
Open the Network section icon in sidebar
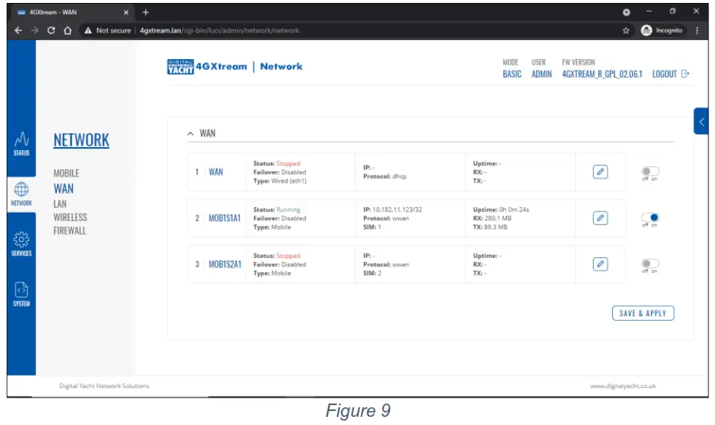point(21,189)
